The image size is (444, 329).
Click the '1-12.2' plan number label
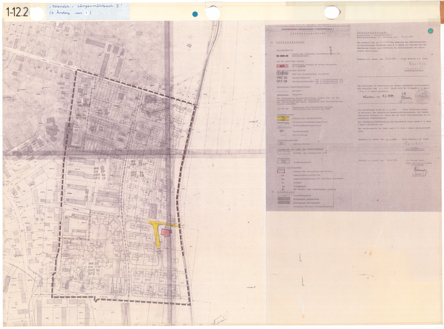17,13
